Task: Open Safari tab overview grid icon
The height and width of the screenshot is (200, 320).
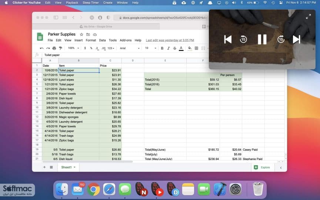Action: (65, 17)
